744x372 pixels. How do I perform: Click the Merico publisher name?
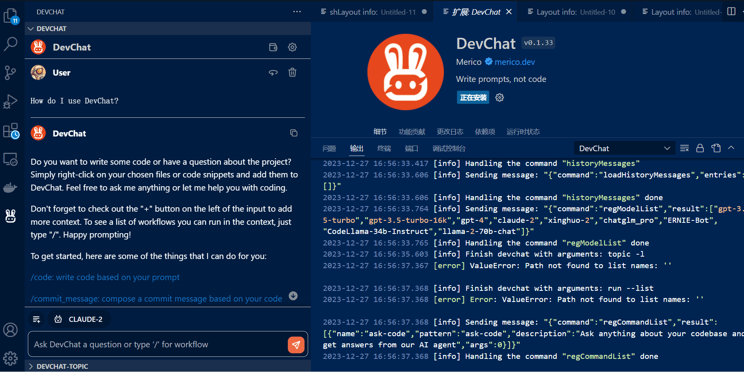[469, 62]
